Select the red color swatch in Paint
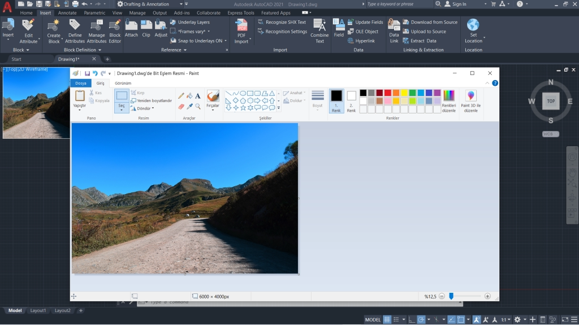 click(387, 93)
